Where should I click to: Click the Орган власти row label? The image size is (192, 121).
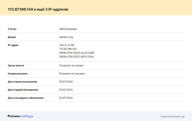click(x=16, y=66)
